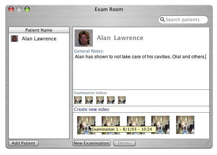
Task: Click the Examination Videos section label
Action: click(x=91, y=93)
